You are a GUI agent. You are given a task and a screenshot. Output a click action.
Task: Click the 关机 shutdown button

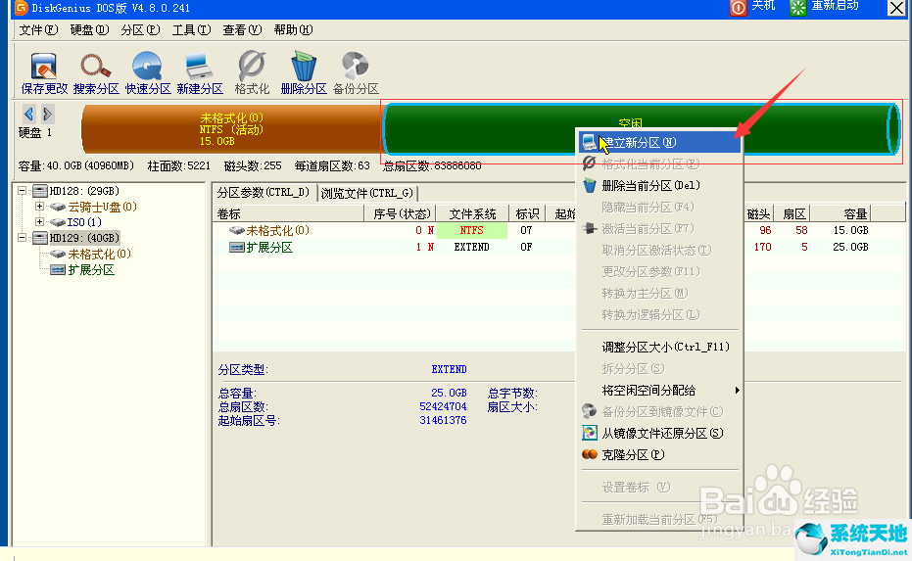752,7
